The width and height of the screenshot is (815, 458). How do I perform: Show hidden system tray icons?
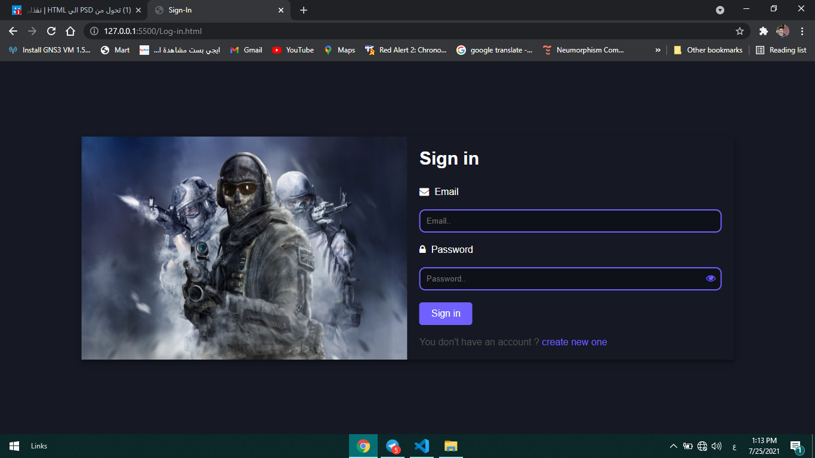pos(673,445)
